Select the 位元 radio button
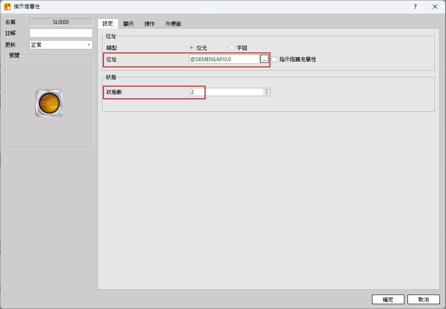 coord(191,48)
